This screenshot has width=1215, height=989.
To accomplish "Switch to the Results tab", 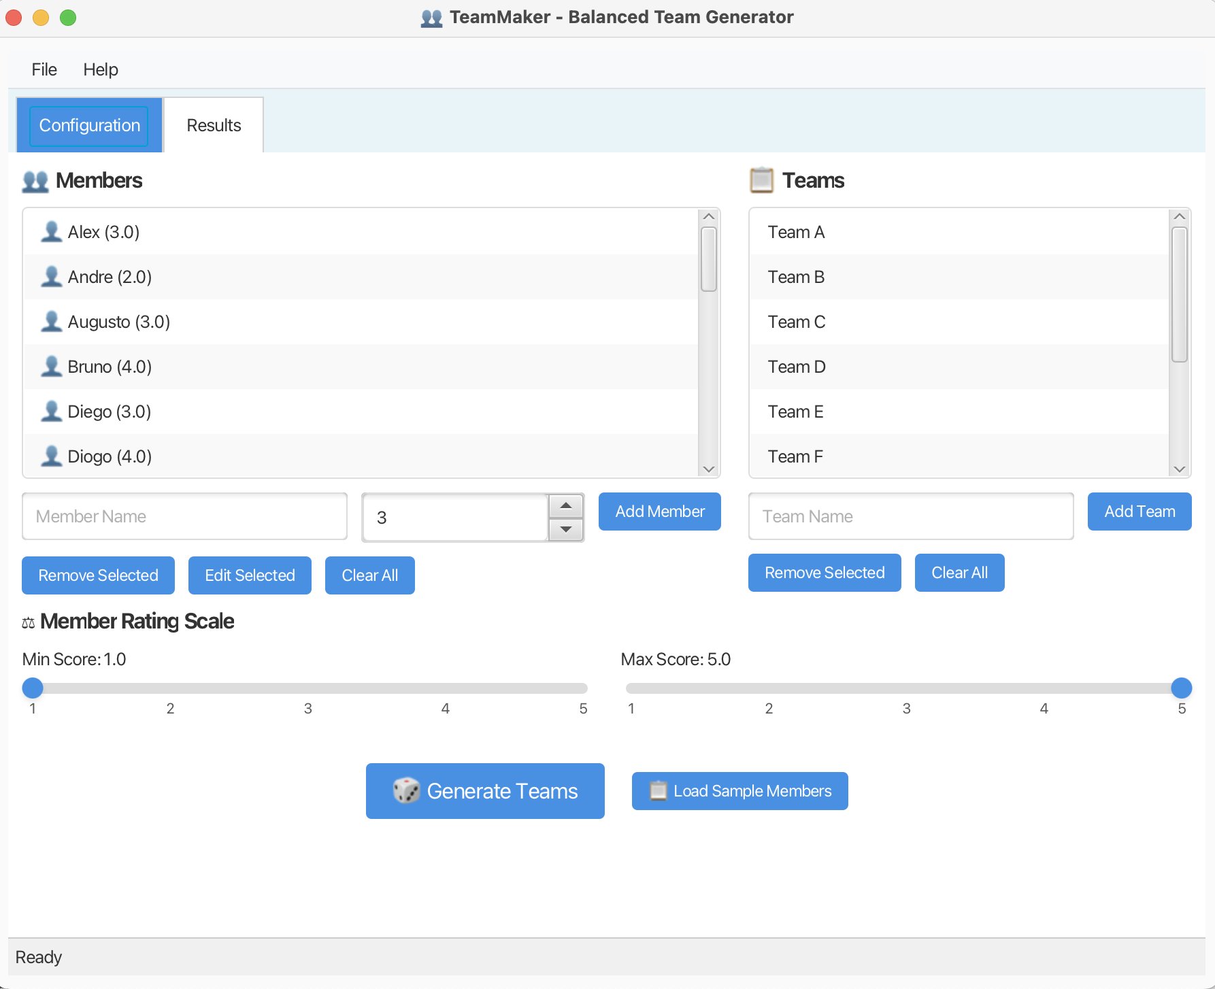I will coord(214,125).
